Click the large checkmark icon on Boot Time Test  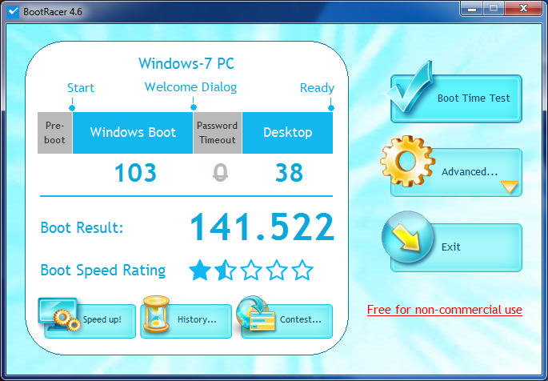[409, 86]
